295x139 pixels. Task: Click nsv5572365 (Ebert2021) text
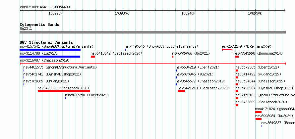click(x=257, y=67)
